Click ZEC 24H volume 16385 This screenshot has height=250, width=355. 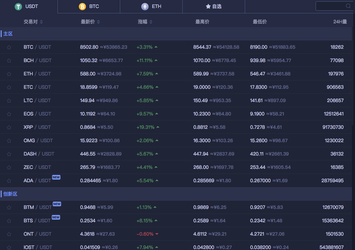337,167
